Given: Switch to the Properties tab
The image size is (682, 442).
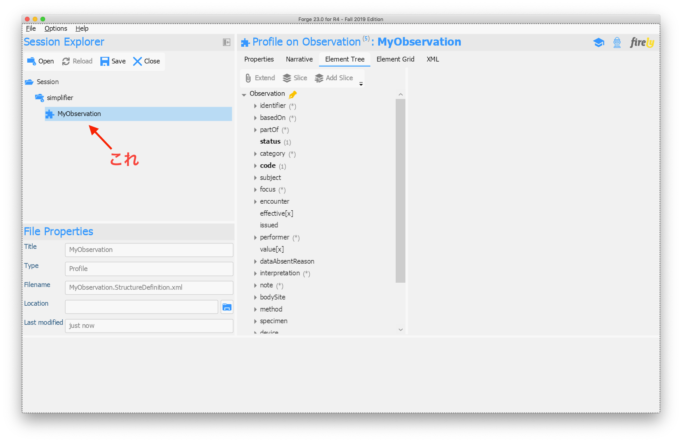Looking at the screenshot, I should [x=259, y=59].
